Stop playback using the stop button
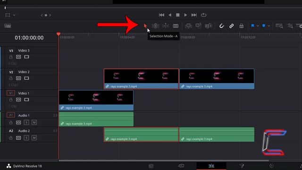The width and height of the screenshot is (302, 170). pos(178,15)
